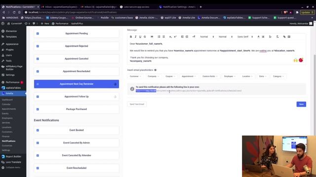Expand the Custom fields placeholders dropdown
The height and width of the screenshot is (177, 316).
coord(210,76)
